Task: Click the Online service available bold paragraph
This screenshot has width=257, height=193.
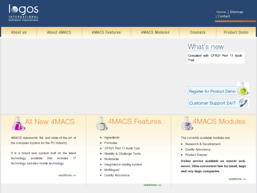Action: coord(214,166)
